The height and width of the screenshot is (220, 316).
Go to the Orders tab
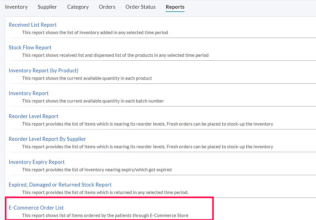(107, 7)
